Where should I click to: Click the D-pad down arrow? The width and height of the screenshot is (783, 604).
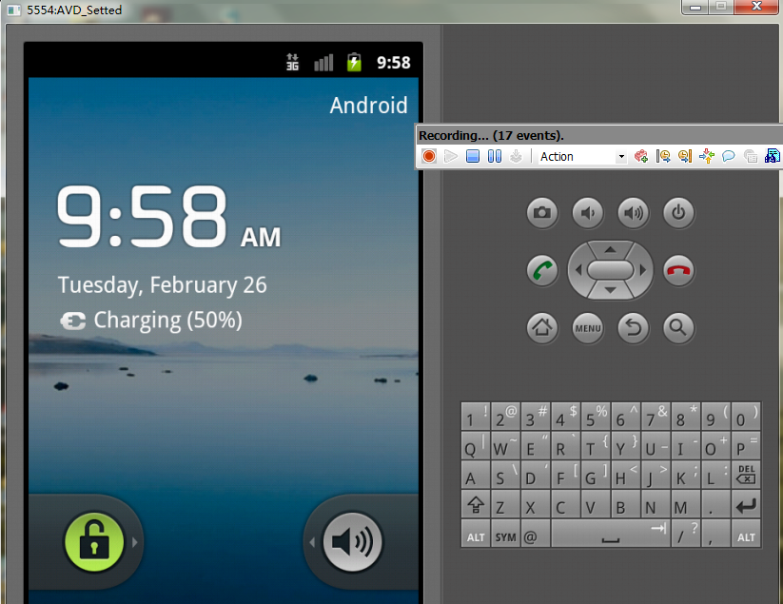point(610,289)
